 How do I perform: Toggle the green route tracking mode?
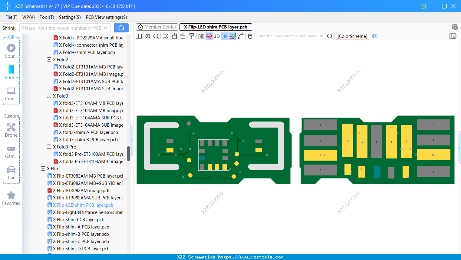tap(232, 36)
